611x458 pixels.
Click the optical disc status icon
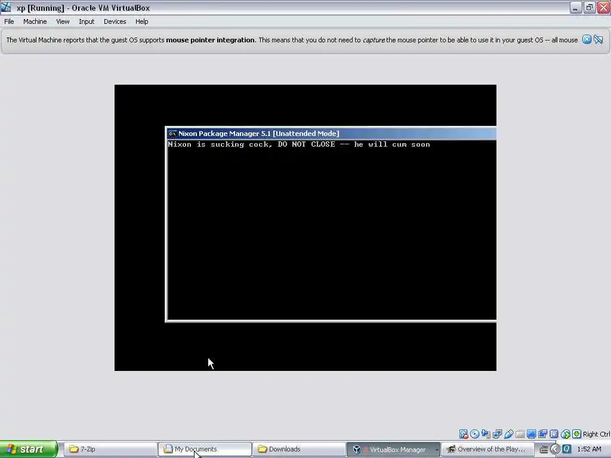pos(474,434)
